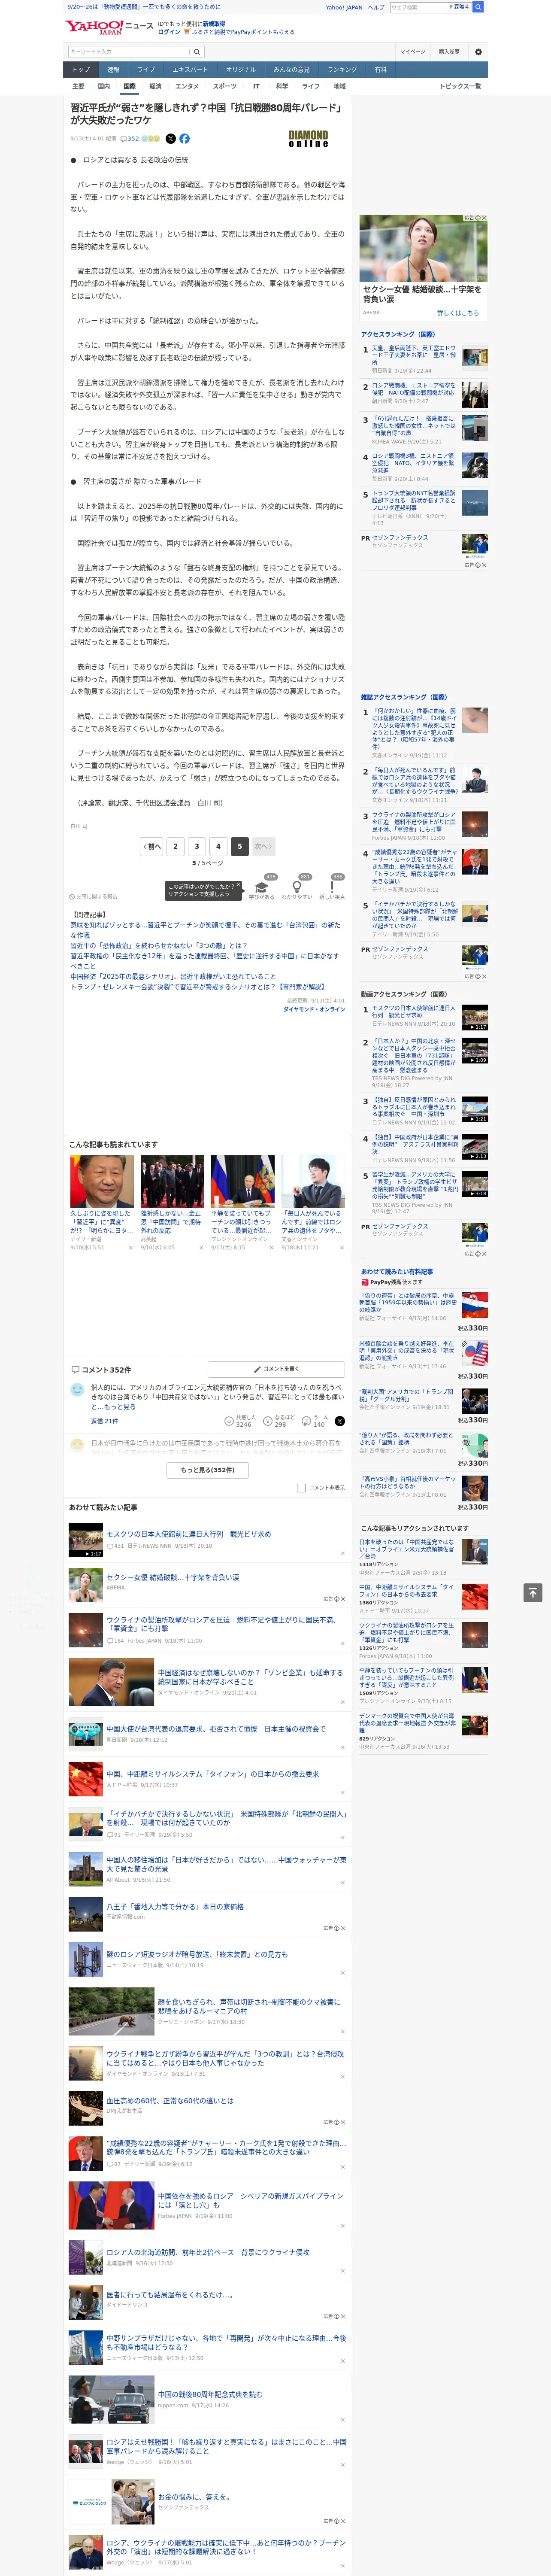This screenshot has width=551, height=2576.
Task: Open article モスクワの日本大使館前に連日大行列
Action: 189,1534
